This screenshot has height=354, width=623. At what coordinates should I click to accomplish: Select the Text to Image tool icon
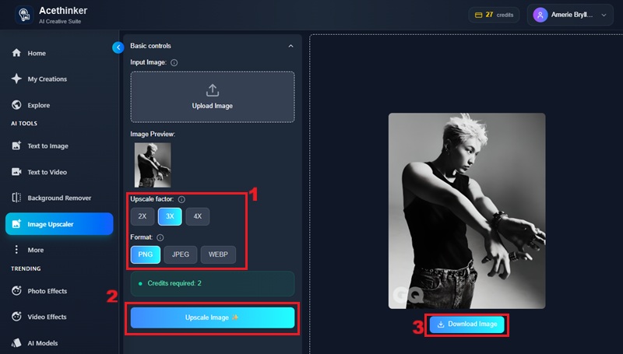coord(16,145)
